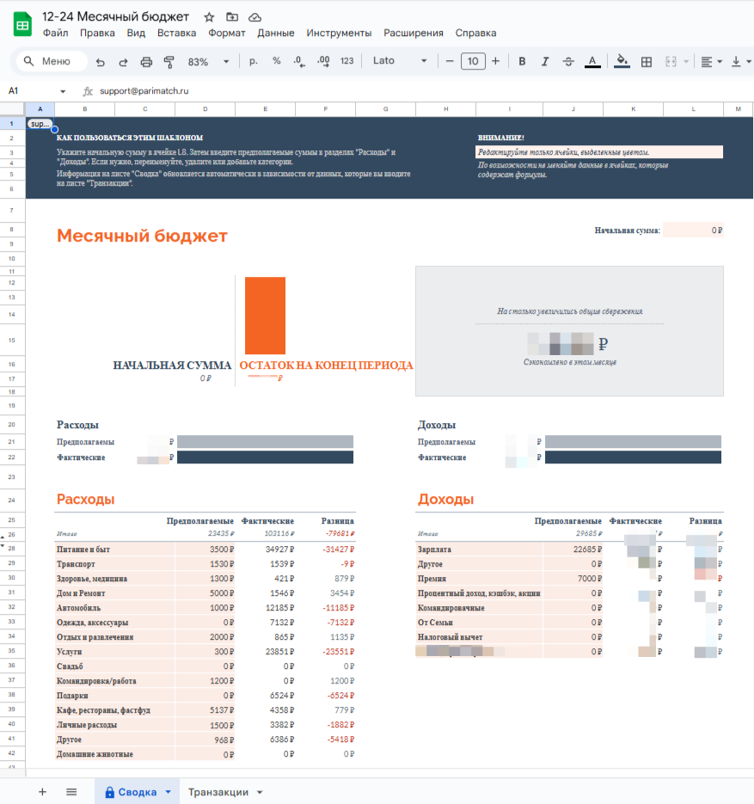Open the Lato font dropdown
Screen dimensions: 754x804
tap(400, 61)
